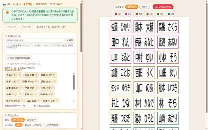Select the 松本 いつき nameplate card in preview
Viewport: 208px width, 130px height.
pyautogui.click(x=168, y=88)
